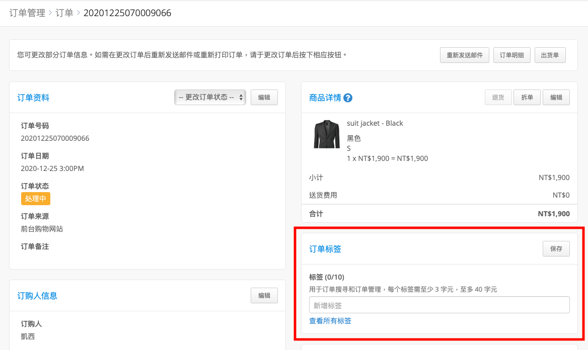
Task: Click the 拆单 button
Action: pyautogui.click(x=527, y=98)
